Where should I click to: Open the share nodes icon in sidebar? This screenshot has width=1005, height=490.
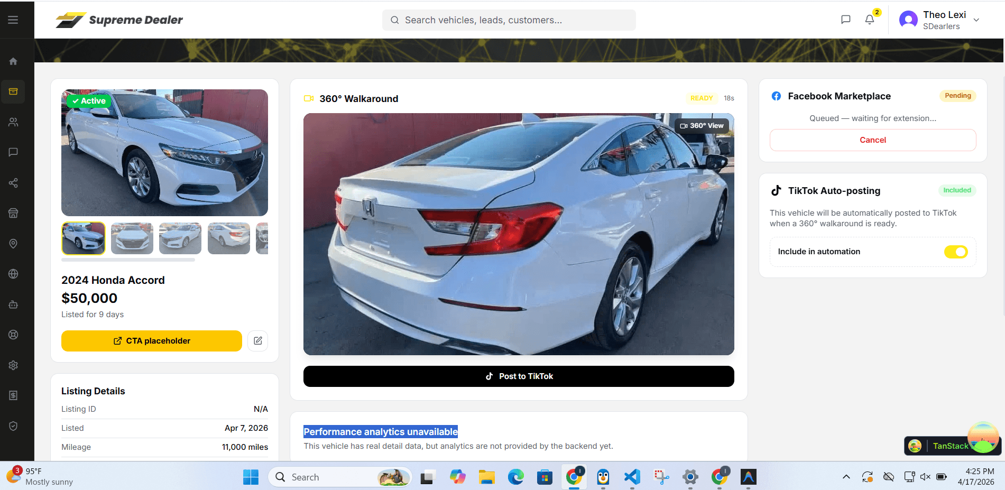pos(13,183)
